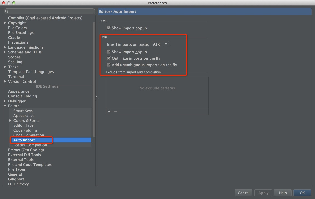Select File and Code Templates
This screenshot has width=315, height=199.
pos(30,165)
